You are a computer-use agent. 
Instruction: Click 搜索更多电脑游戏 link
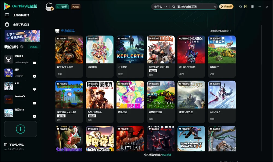coord(221,31)
